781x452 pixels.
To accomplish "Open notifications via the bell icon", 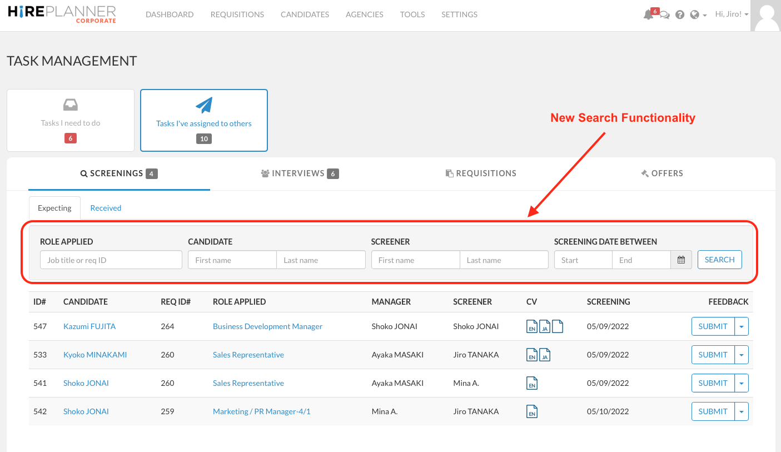I will 649,14.
